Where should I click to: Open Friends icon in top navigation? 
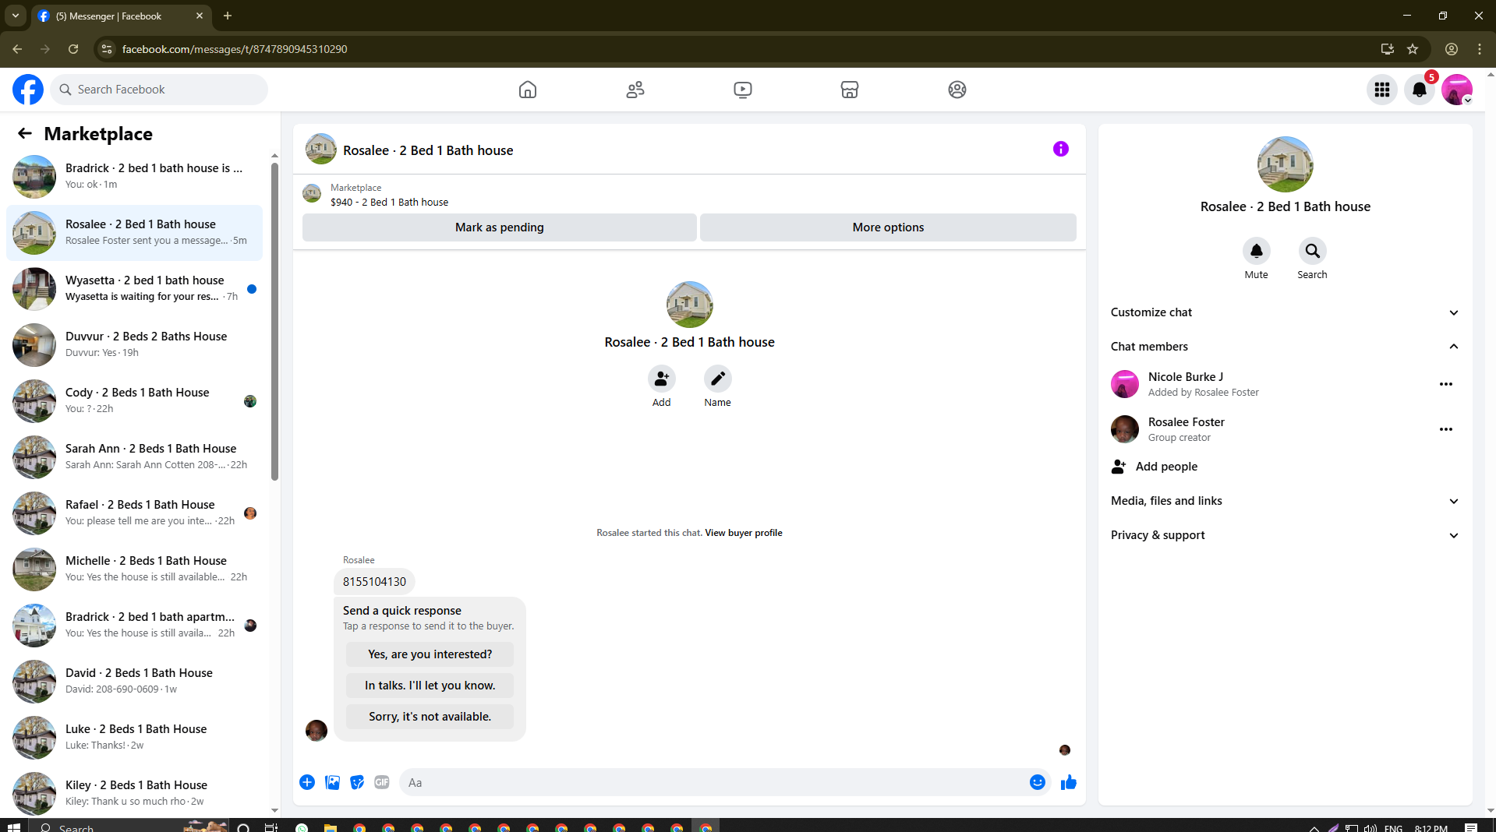pyautogui.click(x=635, y=90)
